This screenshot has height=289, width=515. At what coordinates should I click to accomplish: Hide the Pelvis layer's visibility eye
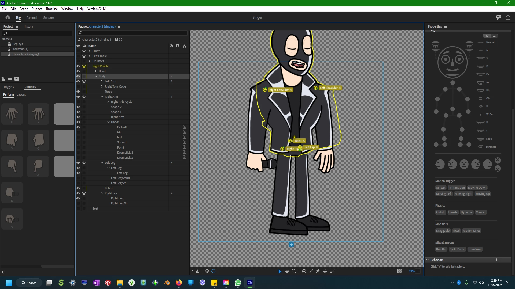(78, 188)
